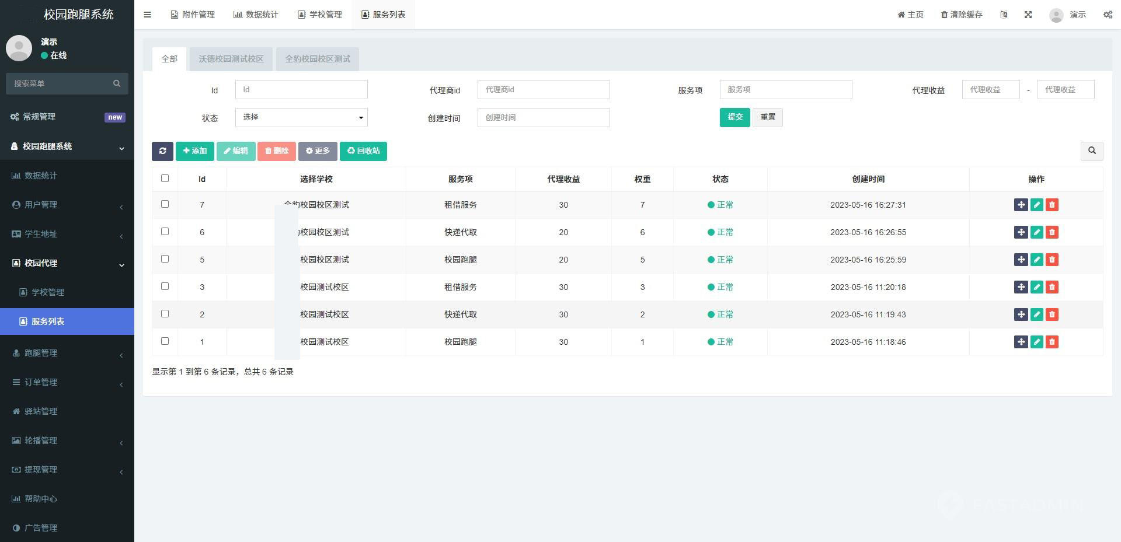The width and height of the screenshot is (1121, 542).
Task: Expand the 订单管理 sidebar menu
Action: [67, 382]
